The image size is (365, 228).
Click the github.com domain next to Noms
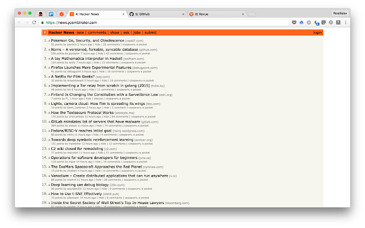[148, 50]
